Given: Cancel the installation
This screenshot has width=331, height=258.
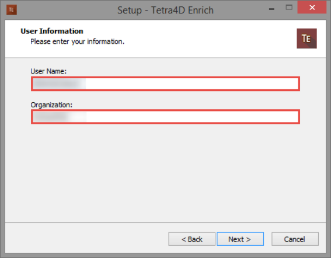Looking at the screenshot, I should click(x=295, y=239).
